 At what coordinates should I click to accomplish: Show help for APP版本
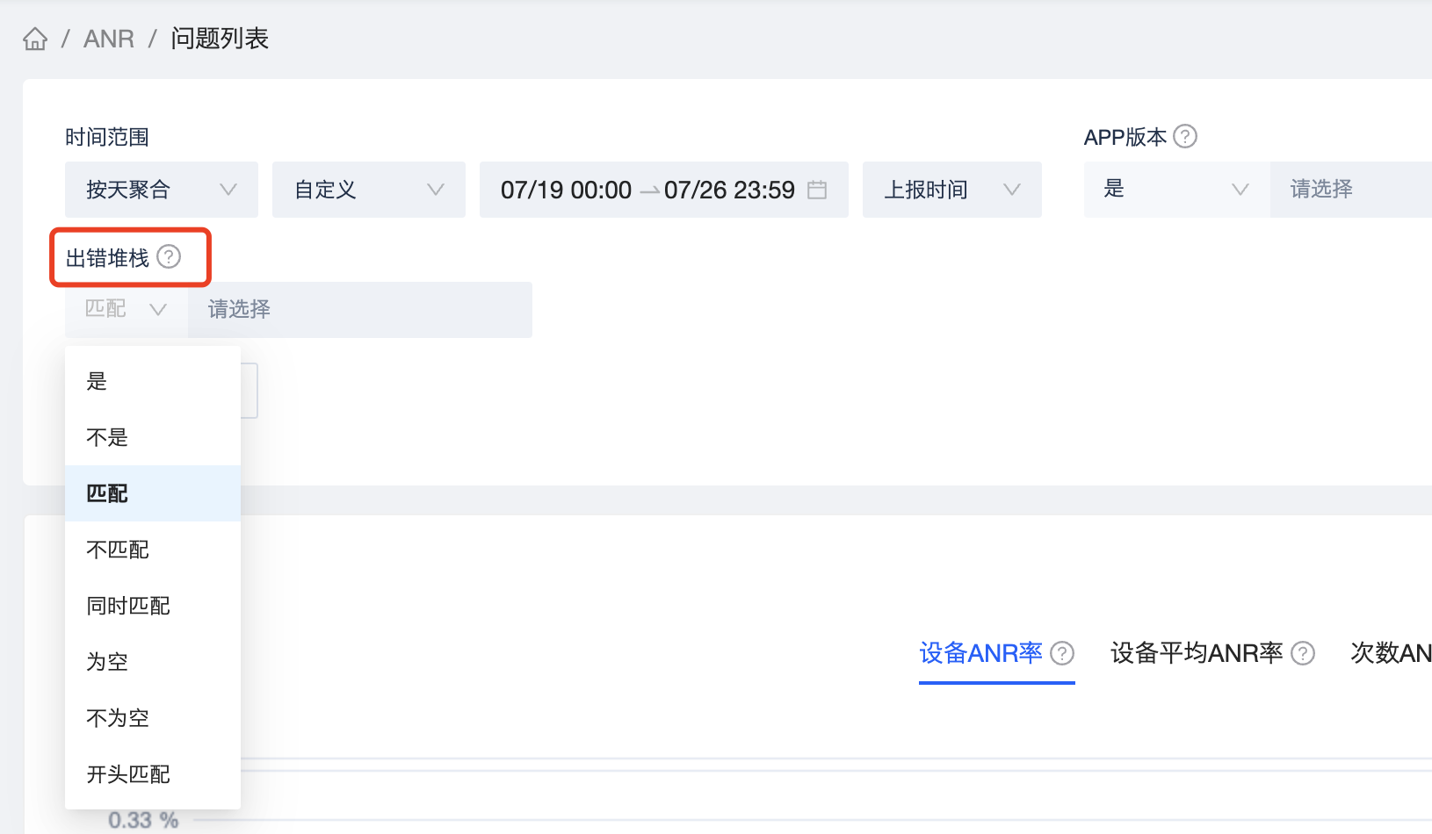1185,137
